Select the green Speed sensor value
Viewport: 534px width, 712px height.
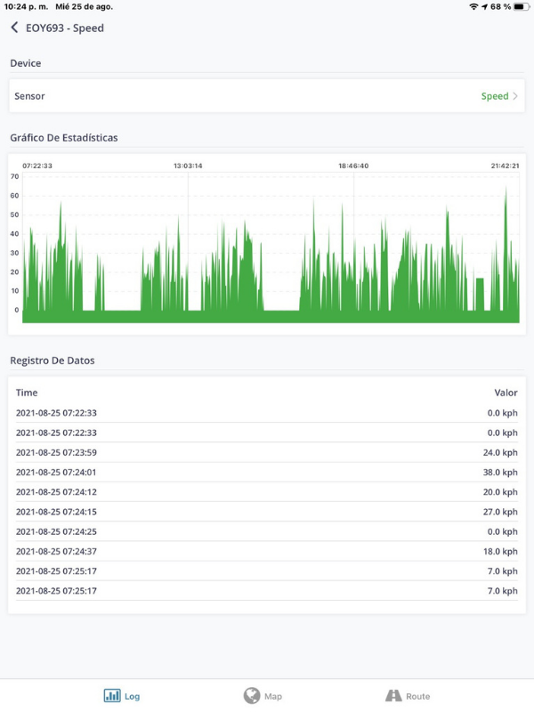(495, 96)
